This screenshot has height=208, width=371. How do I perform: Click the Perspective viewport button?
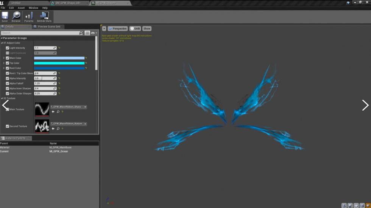(x=118, y=29)
